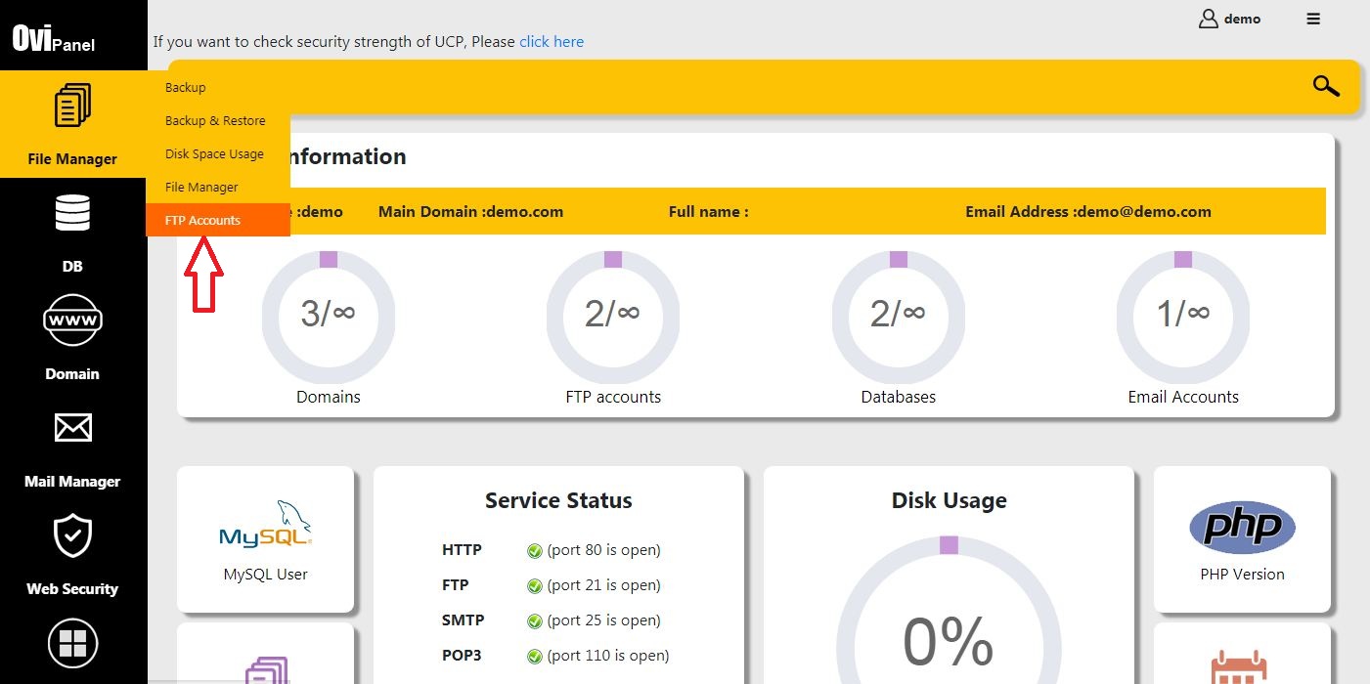The width and height of the screenshot is (1370, 684).
Task: Open the hamburger menu icon
Action: 1313,19
